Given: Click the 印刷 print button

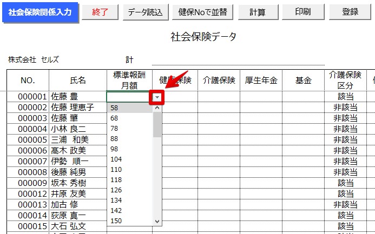Looking at the screenshot, I should click(302, 12).
